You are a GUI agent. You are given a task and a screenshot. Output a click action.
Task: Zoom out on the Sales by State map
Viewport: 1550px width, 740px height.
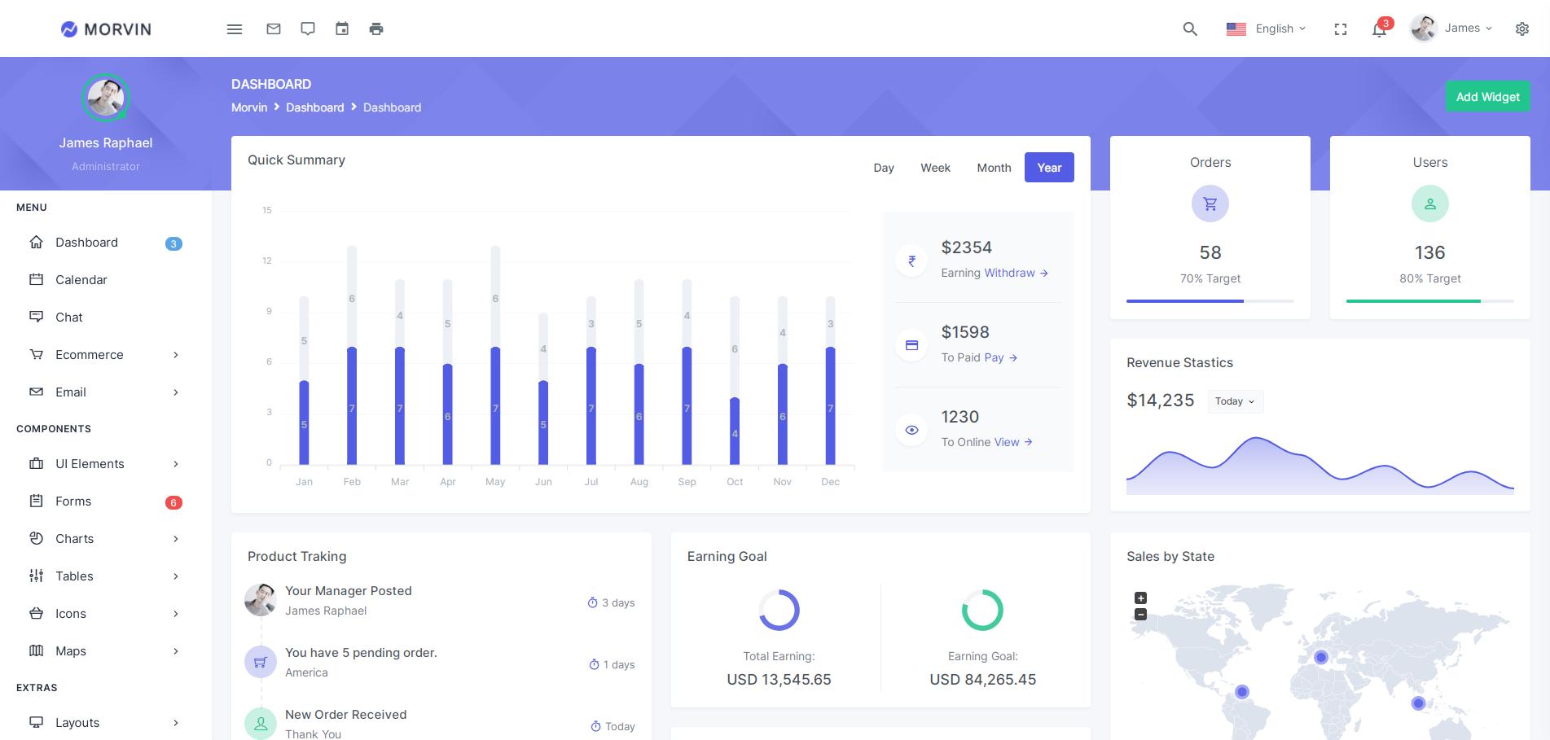pos(1141,615)
